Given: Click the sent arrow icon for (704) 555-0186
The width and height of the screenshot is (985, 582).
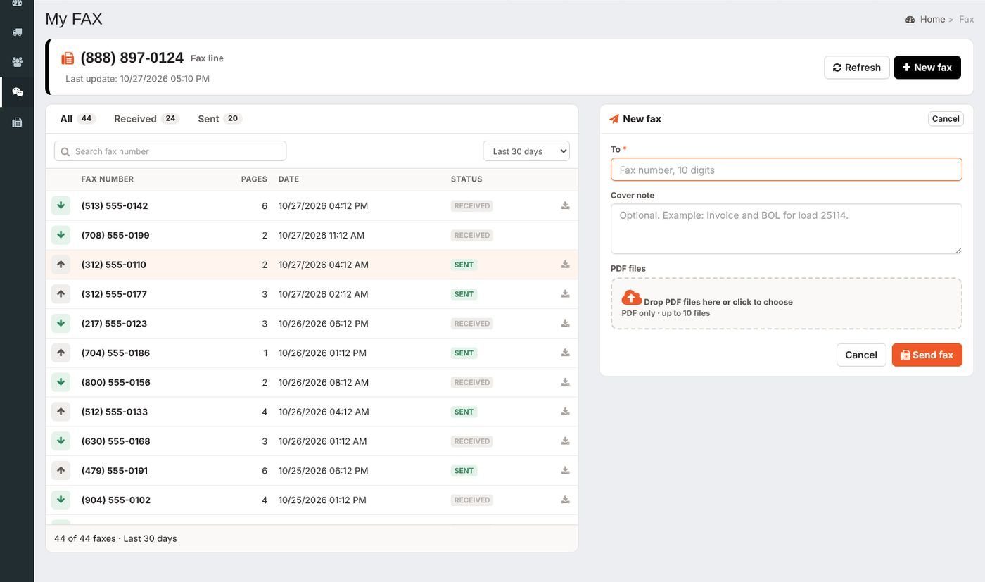Looking at the screenshot, I should [61, 353].
